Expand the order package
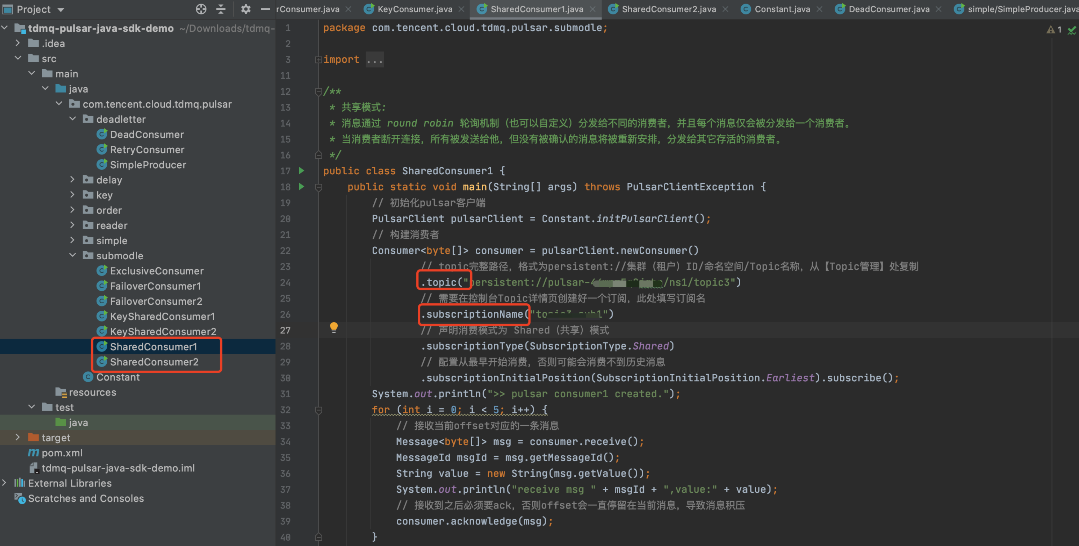 (72, 209)
